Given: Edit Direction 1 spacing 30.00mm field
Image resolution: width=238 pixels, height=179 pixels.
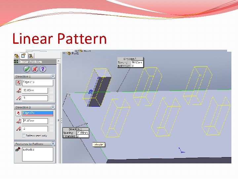Looking at the screenshot, I should coord(35,90).
